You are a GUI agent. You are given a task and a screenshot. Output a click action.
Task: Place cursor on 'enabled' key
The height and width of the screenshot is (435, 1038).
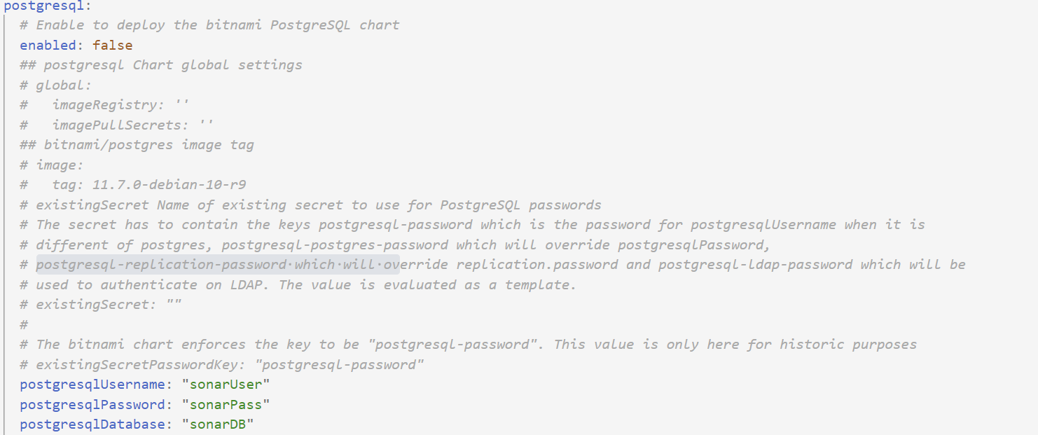48,45
